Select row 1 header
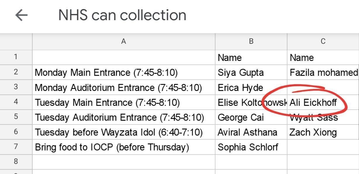Image resolution: width=359 pixels, height=174 pixels. pos(16,57)
